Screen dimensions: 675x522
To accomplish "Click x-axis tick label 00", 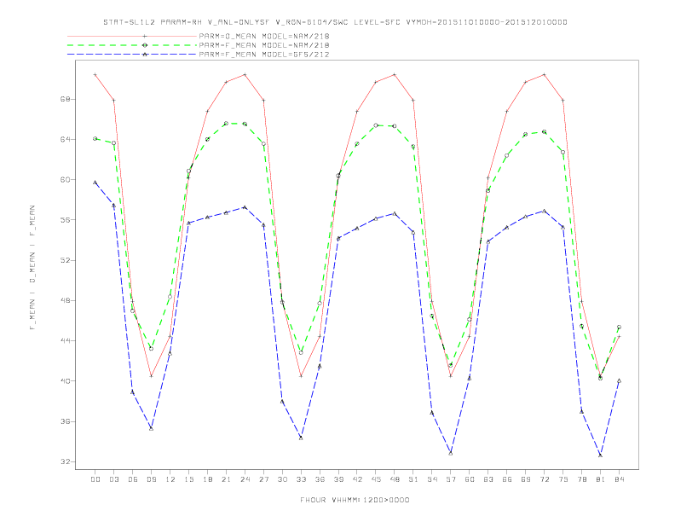I will tap(95, 479).
